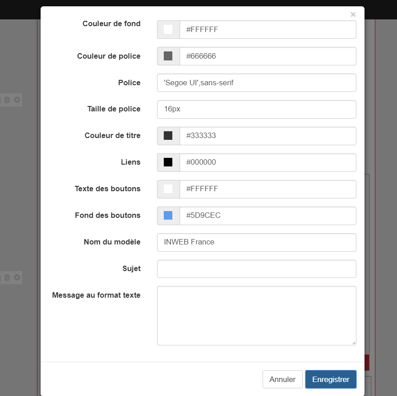Click the upper gear icon behind the dialog
Viewport: 397px width, 396px height.
pos(17,100)
